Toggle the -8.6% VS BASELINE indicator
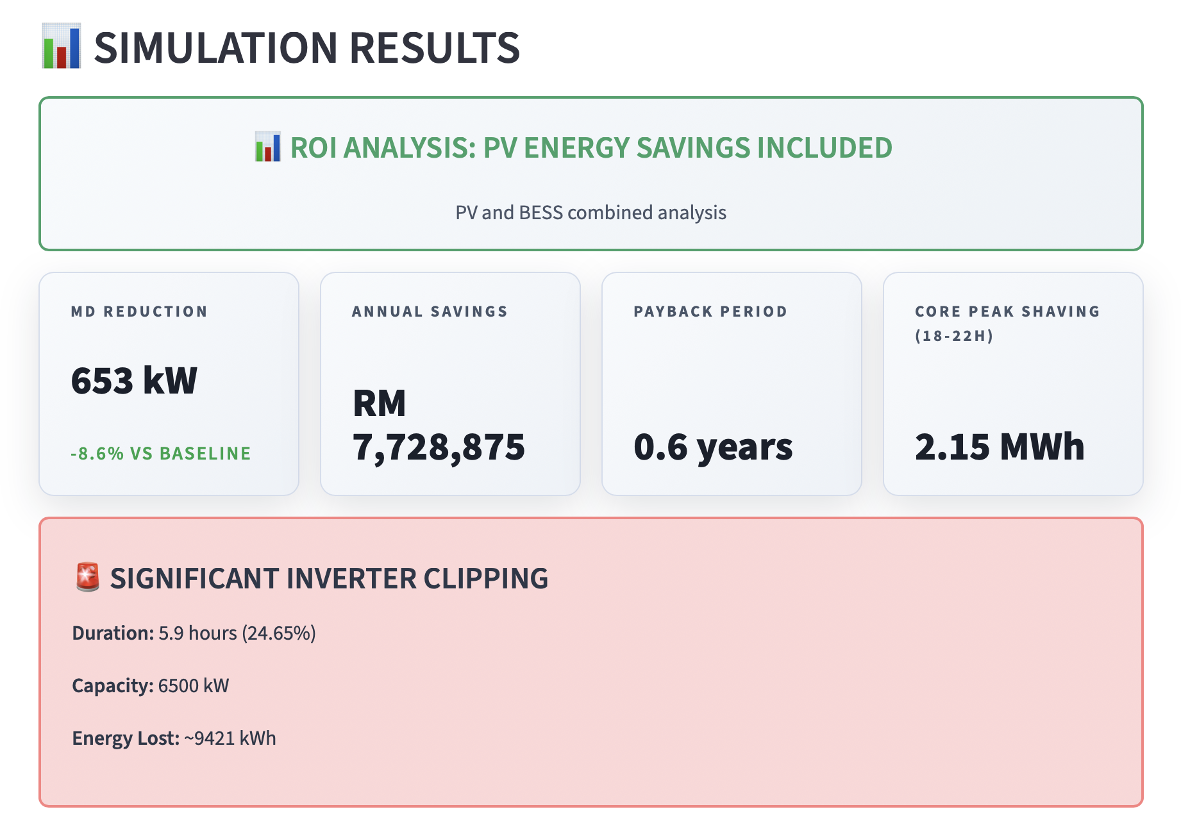This screenshot has height=823, width=1181. (x=160, y=453)
